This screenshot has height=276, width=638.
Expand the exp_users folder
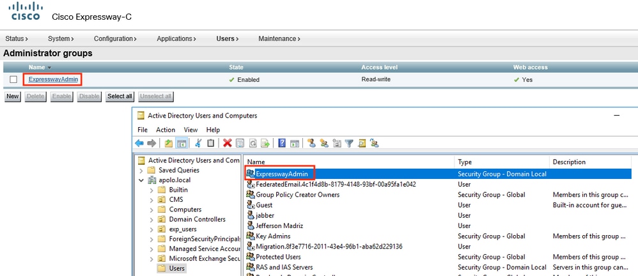pos(152,229)
